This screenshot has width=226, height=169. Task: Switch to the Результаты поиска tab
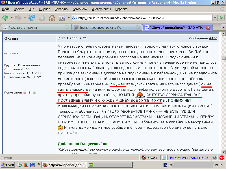coord(36,27)
